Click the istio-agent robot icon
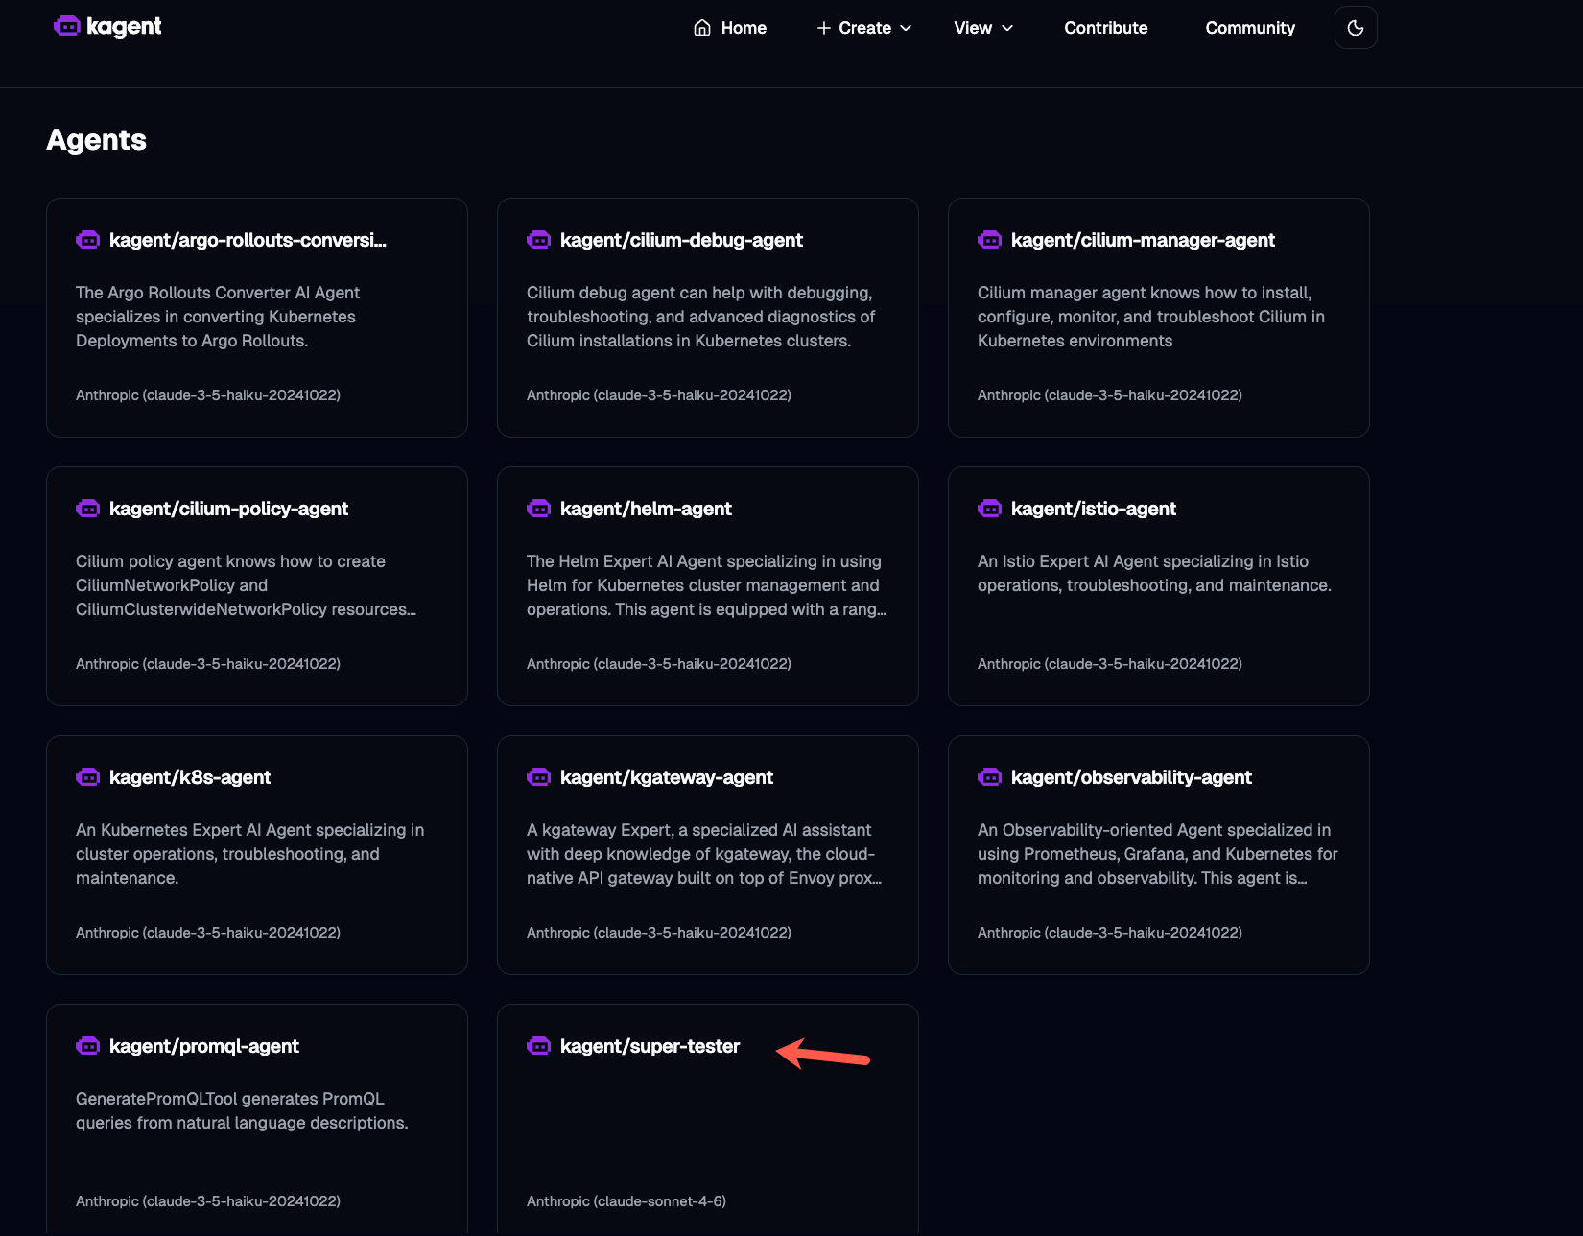This screenshot has width=1583, height=1236. (x=989, y=509)
